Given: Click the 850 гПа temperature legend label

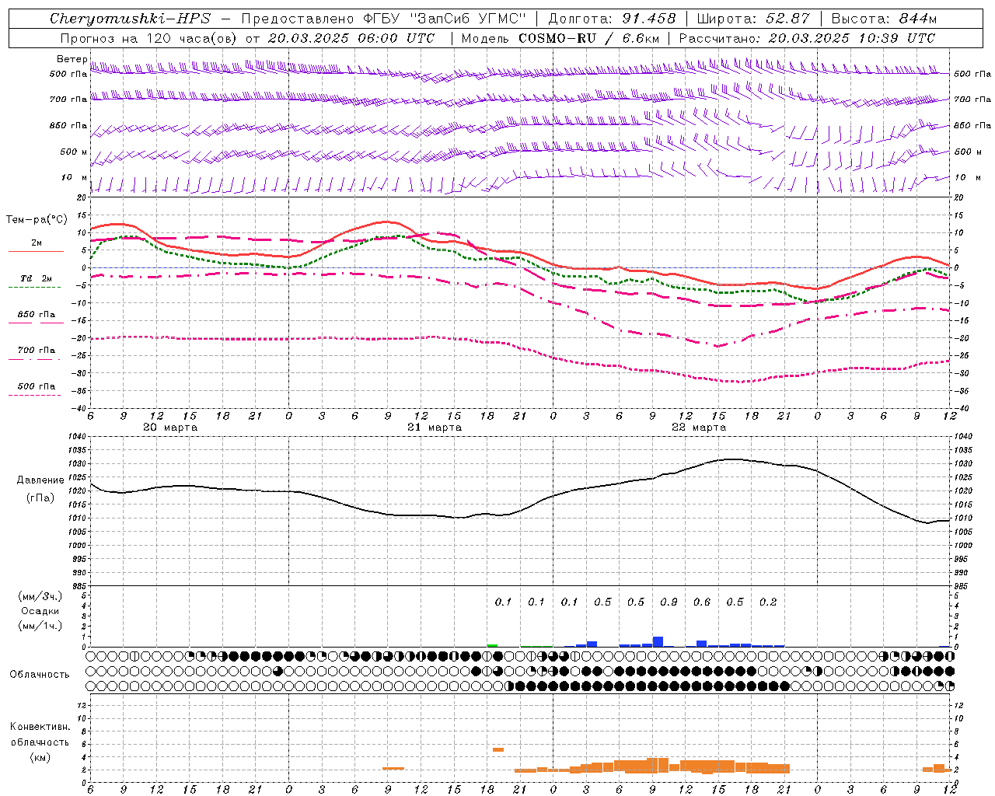Looking at the screenshot, I should (37, 315).
